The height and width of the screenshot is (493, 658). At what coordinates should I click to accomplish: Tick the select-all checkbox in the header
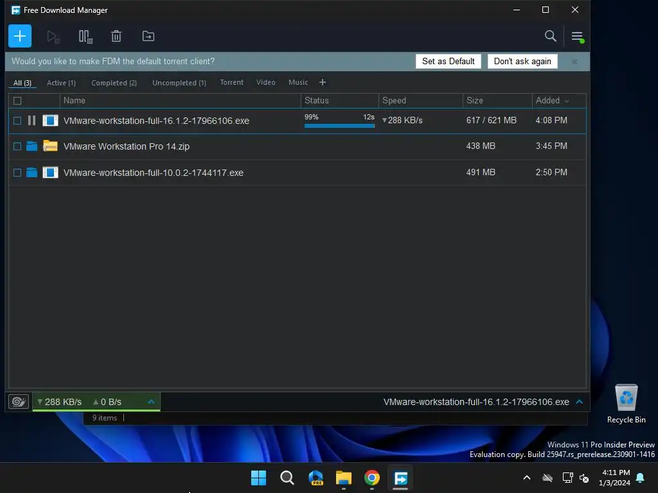tap(17, 101)
